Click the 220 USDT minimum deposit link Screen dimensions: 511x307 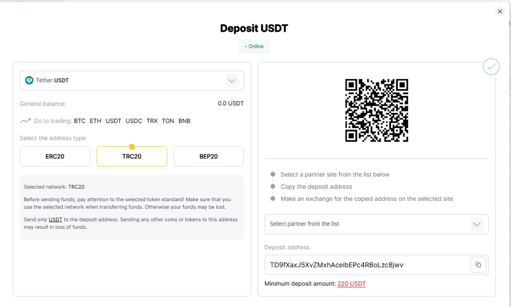352,284
